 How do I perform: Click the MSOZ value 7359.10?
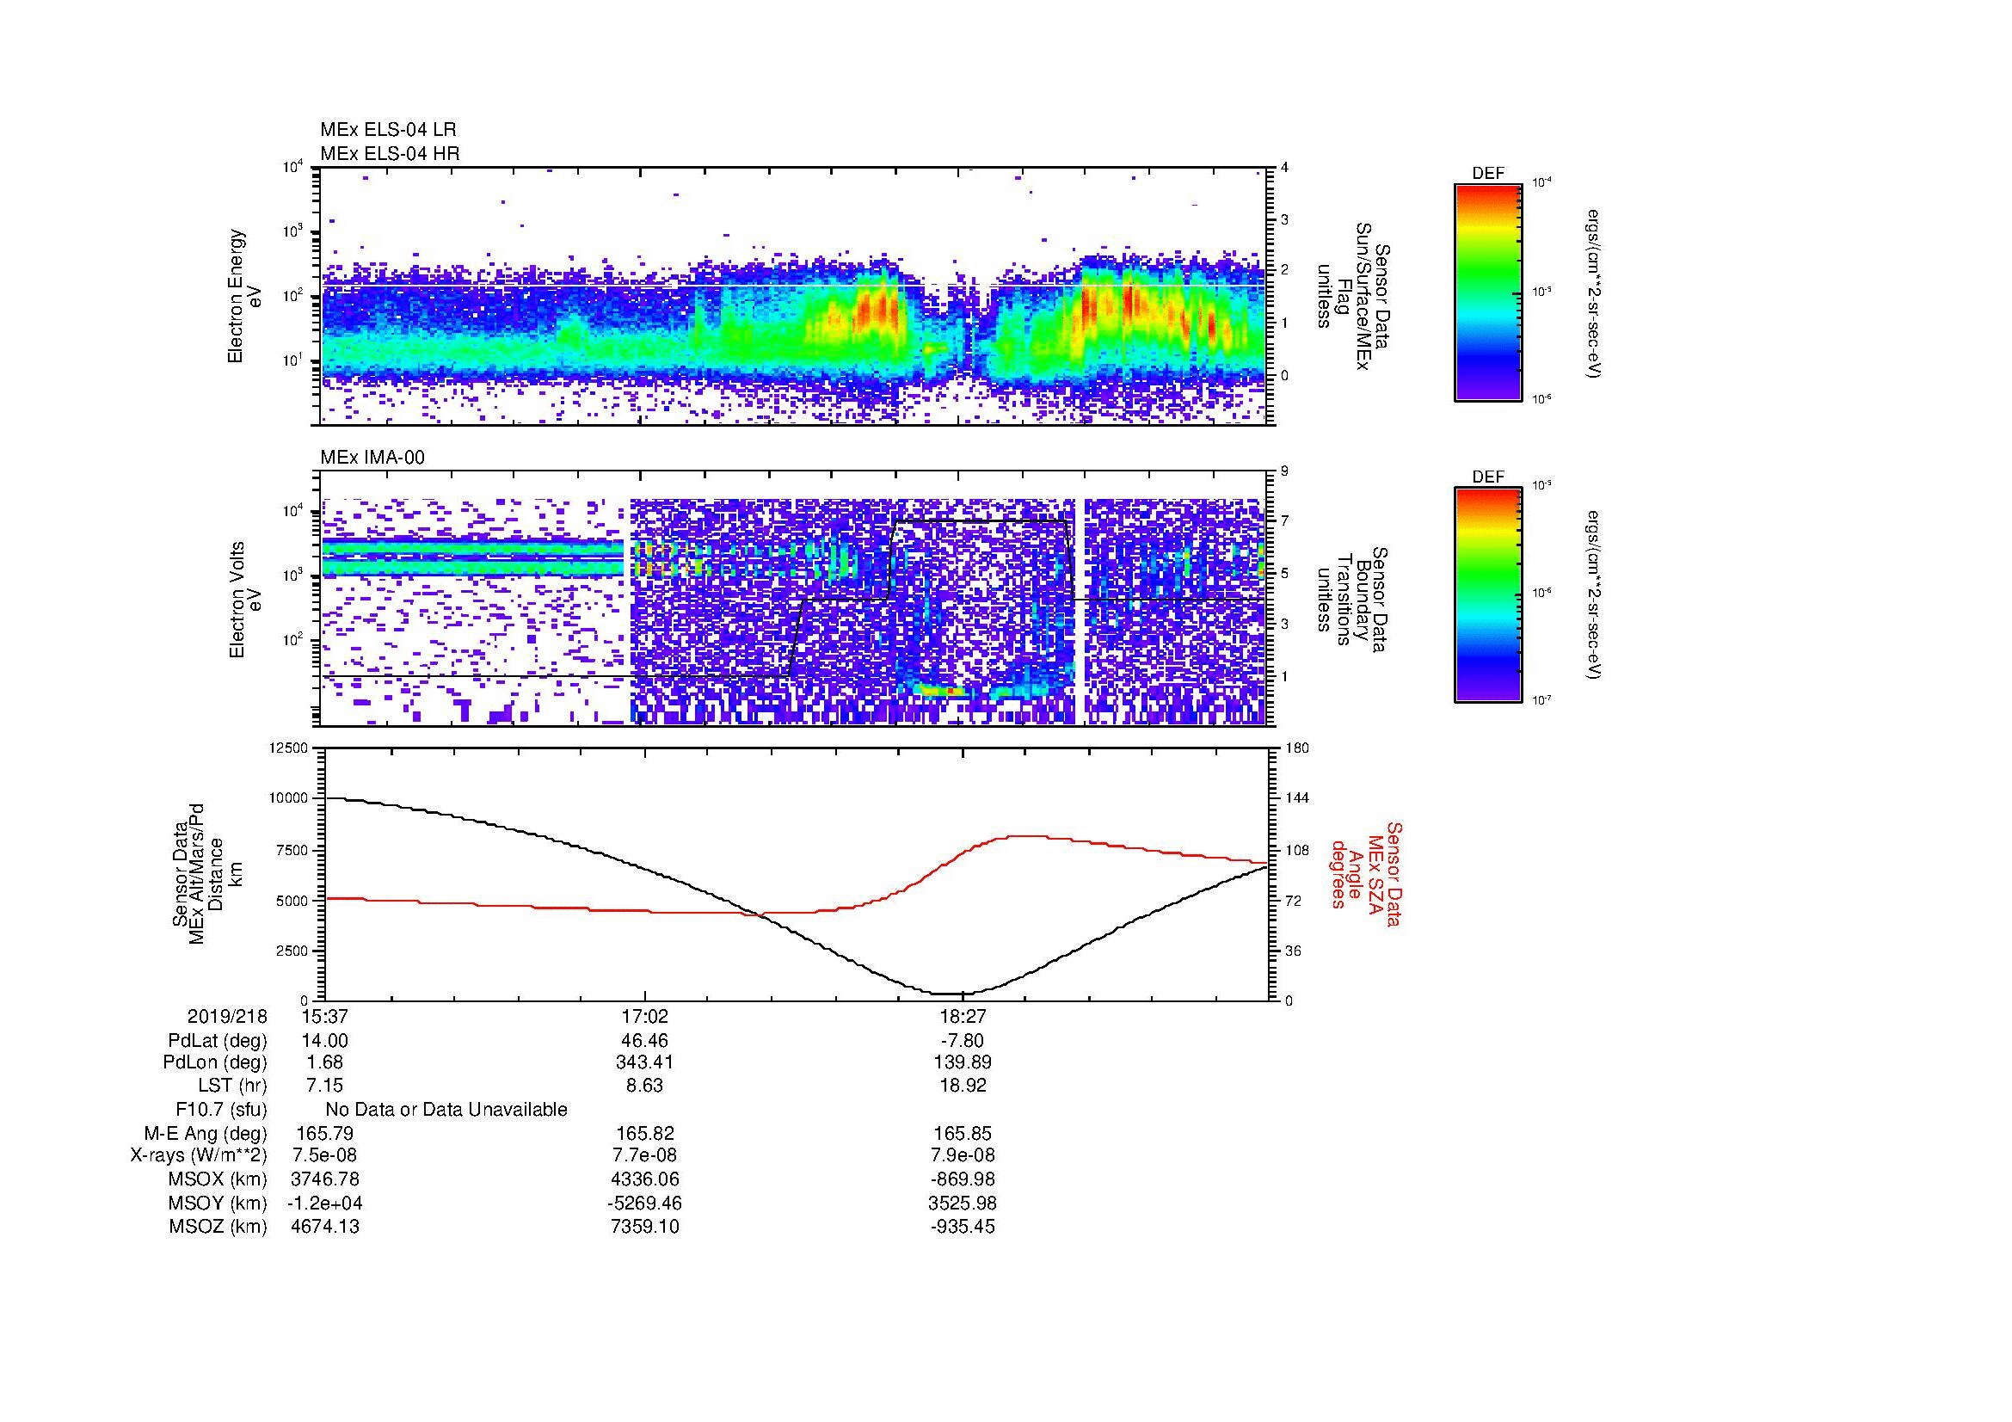coord(645,1227)
